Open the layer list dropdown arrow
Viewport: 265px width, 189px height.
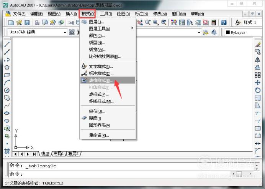click(x=199, y=32)
